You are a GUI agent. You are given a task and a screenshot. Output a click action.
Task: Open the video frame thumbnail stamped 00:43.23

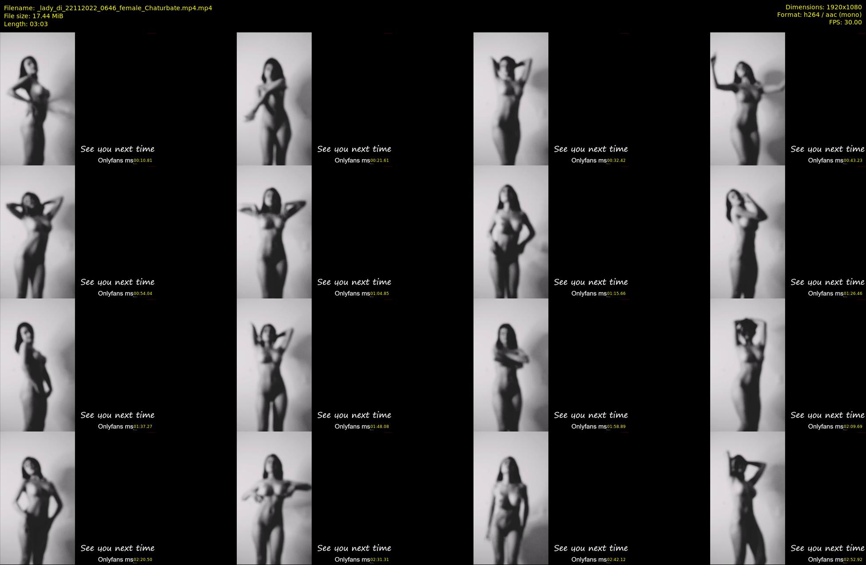[x=788, y=99]
